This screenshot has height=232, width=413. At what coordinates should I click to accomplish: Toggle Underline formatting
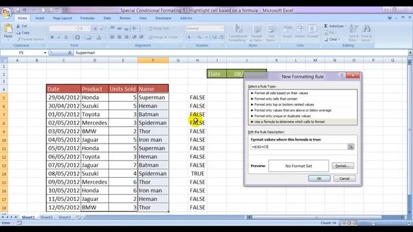point(66,37)
